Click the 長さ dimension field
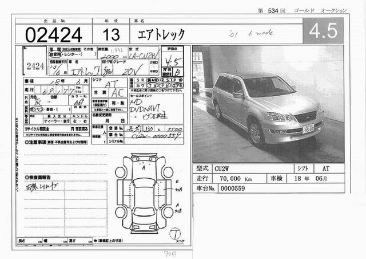Viewport: 366px width, 259px height. 30,241
